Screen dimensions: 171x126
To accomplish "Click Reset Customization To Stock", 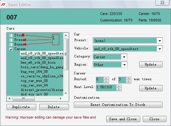I will tap(118, 105).
